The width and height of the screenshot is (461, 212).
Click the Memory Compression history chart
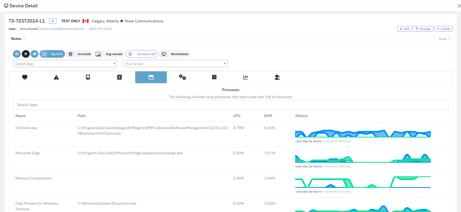point(363,182)
